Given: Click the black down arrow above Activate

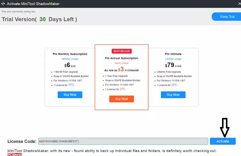Looking at the screenshot, I should pyautogui.click(x=225, y=127).
